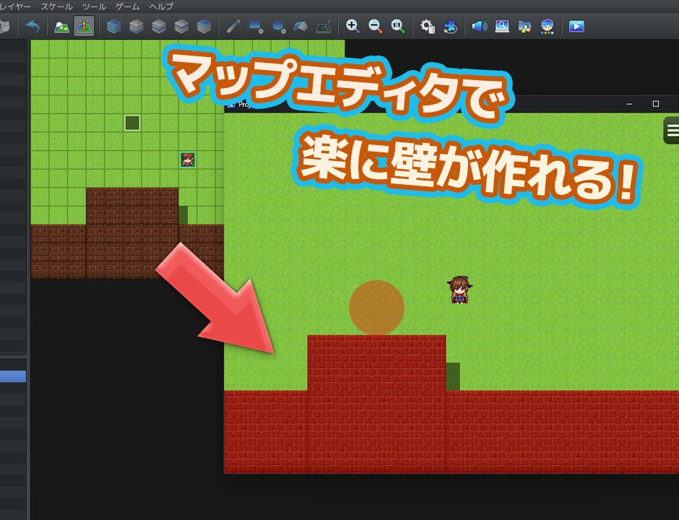This screenshot has width=679, height=520.
Task: Reset zoom to 1:1 magnification
Action: 397,27
